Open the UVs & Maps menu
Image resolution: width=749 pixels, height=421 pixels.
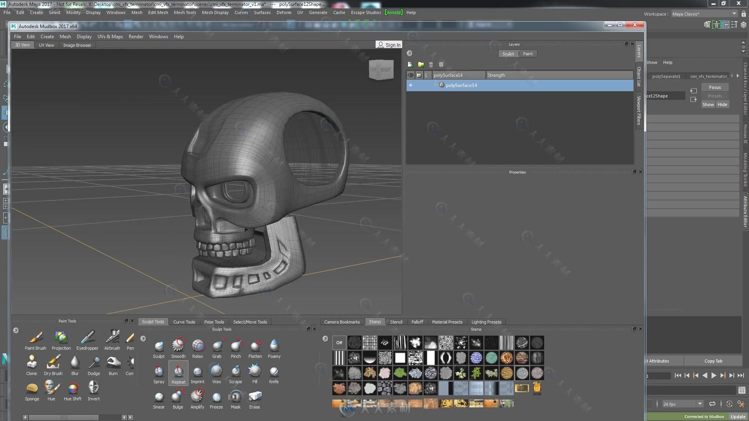click(110, 37)
